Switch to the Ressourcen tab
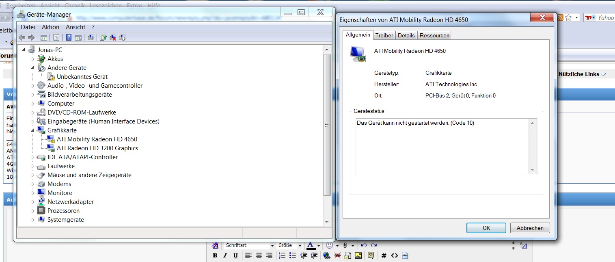The height and width of the screenshot is (262, 615). tap(434, 35)
